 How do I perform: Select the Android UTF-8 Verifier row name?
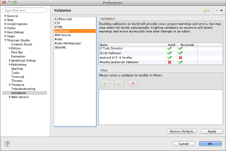pyautogui.click(x=116, y=57)
